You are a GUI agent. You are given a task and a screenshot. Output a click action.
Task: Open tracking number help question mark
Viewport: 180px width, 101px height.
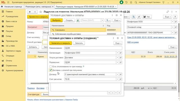coord(84,66)
